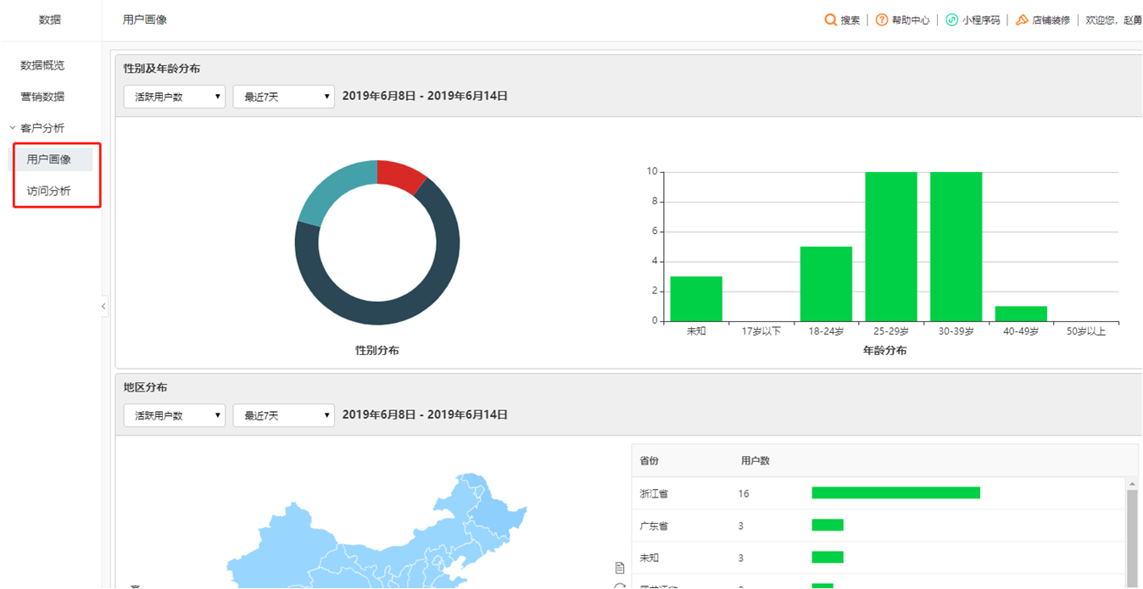Open 活跃用户数 dropdown in 地区分布 panel

pyautogui.click(x=174, y=415)
